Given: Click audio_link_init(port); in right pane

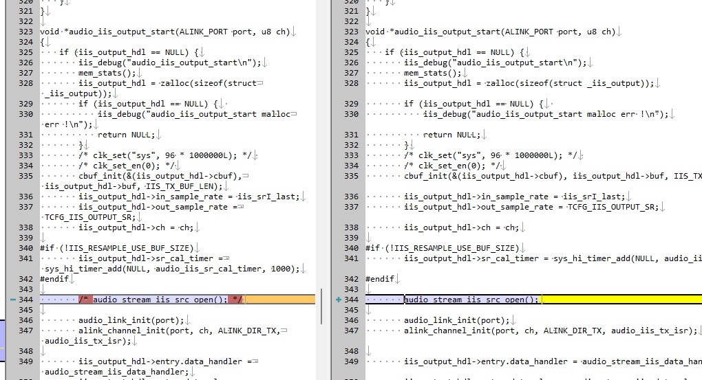Looking at the screenshot, I should (x=457, y=320).
